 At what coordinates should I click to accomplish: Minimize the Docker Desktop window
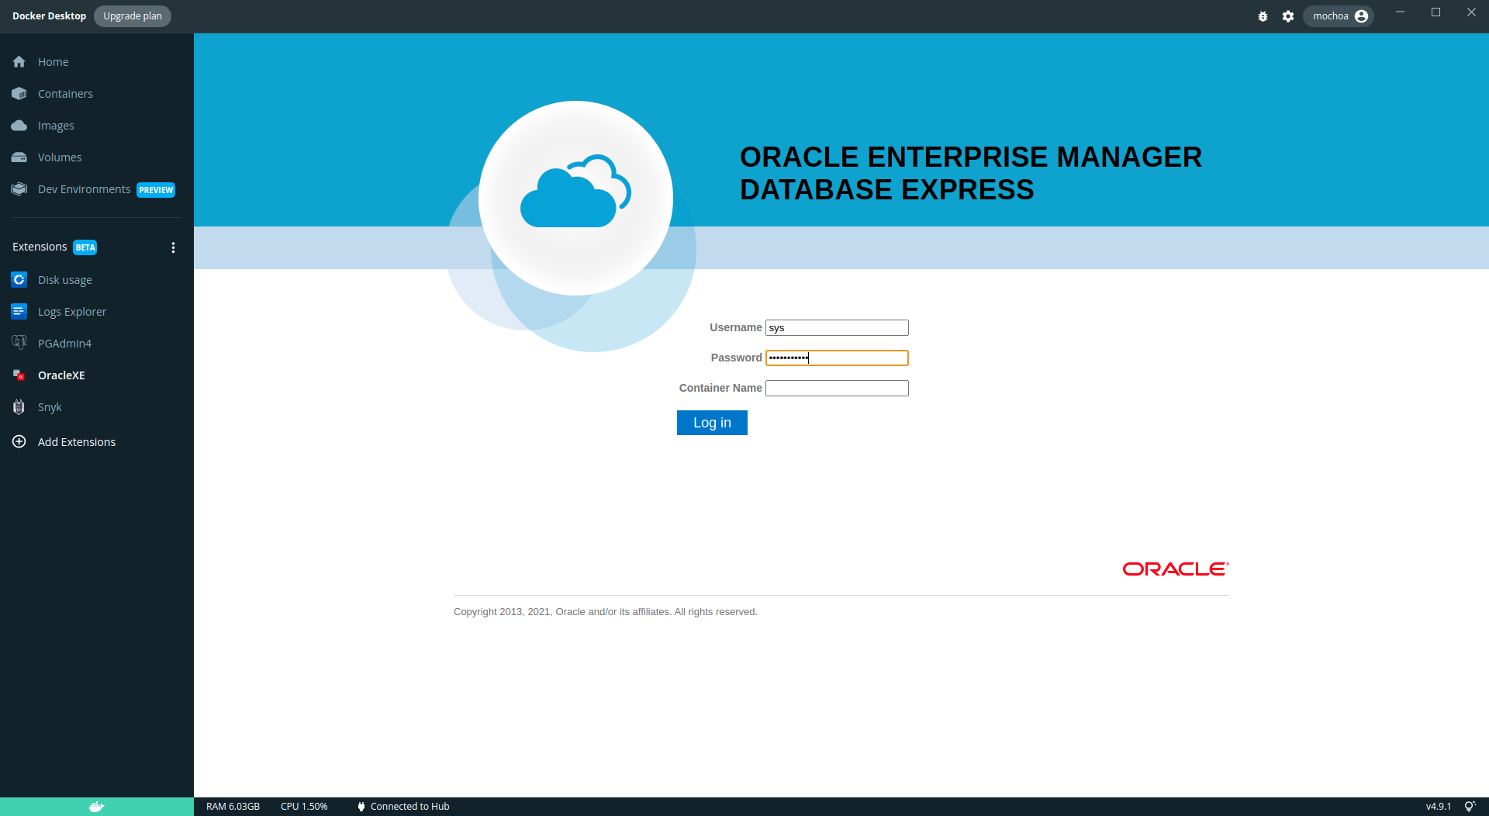[1400, 12]
